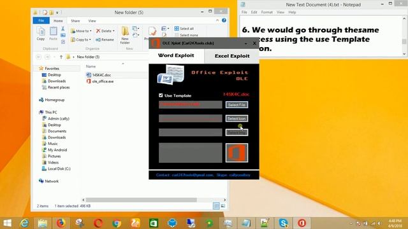Click the input field beside Select Icon
408x229 pixels.
(190, 118)
